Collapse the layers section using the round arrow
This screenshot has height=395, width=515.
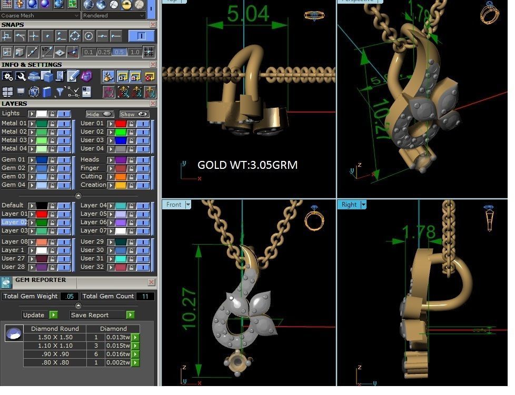(x=78, y=196)
